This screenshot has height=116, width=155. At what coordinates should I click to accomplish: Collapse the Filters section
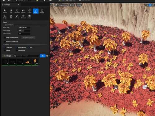[x=4, y=45]
